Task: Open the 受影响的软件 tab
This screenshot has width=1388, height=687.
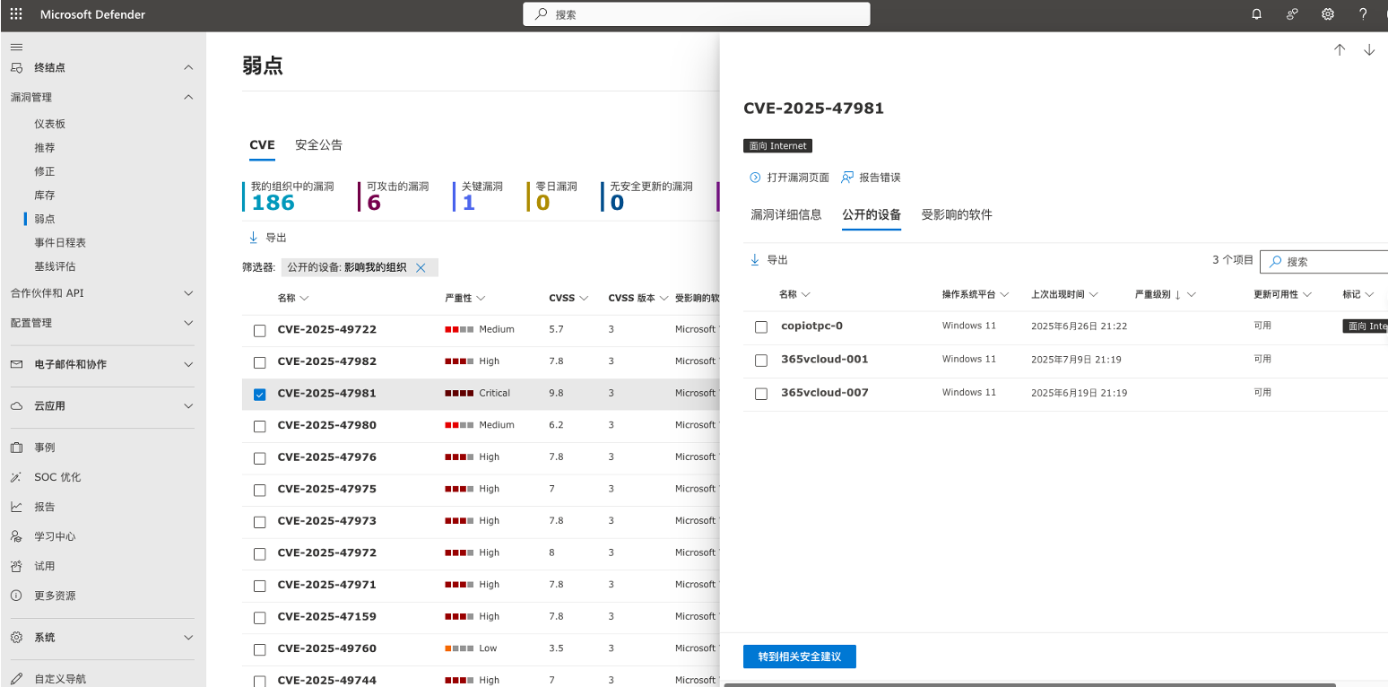Action: [x=957, y=214]
